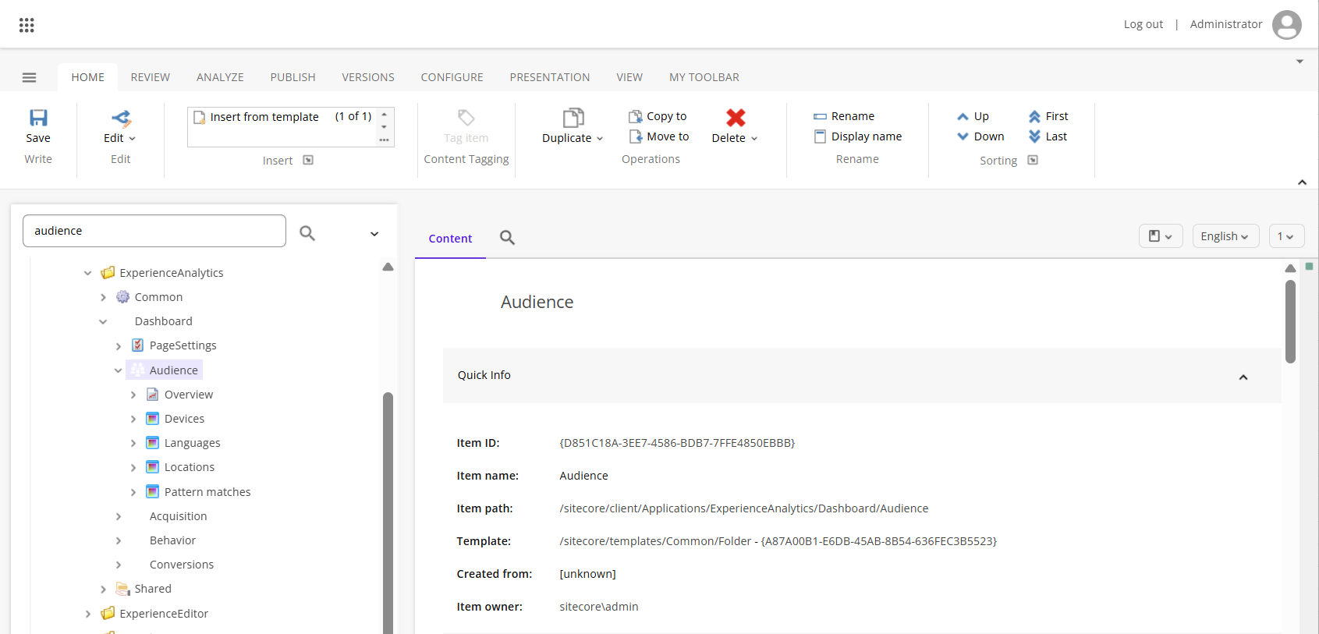The height and width of the screenshot is (634, 1319).
Task: Click the Edit pencil icon
Action: pyautogui.click(x=122, y=118)
